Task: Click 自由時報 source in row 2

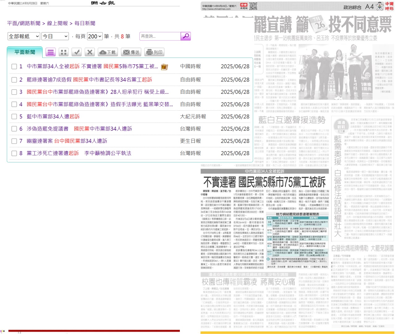Action: click(190, 80)
